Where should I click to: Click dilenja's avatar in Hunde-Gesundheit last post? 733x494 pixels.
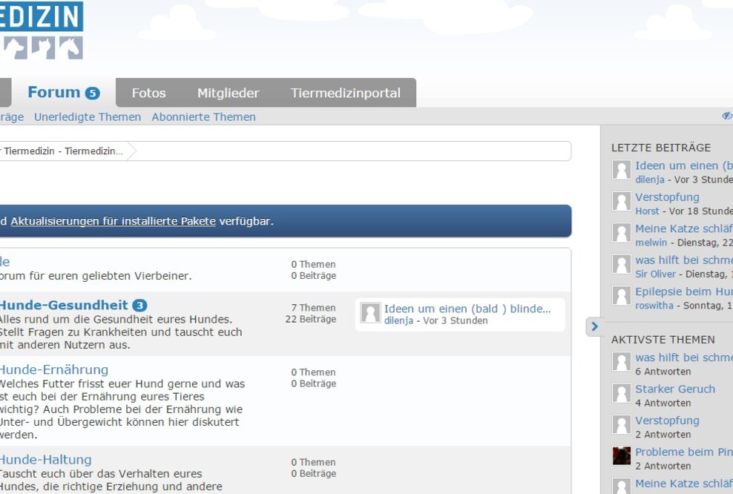tap(370, 313)
